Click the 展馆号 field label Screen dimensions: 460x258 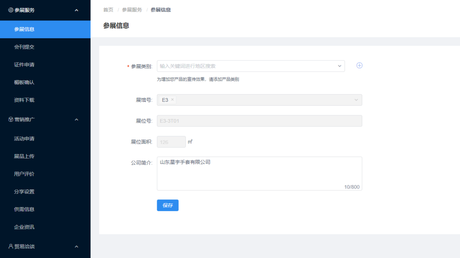(144, 100)
